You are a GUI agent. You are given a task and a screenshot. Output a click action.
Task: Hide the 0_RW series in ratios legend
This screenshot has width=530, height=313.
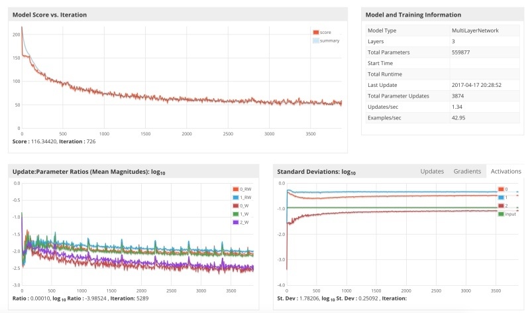[242, 189]
